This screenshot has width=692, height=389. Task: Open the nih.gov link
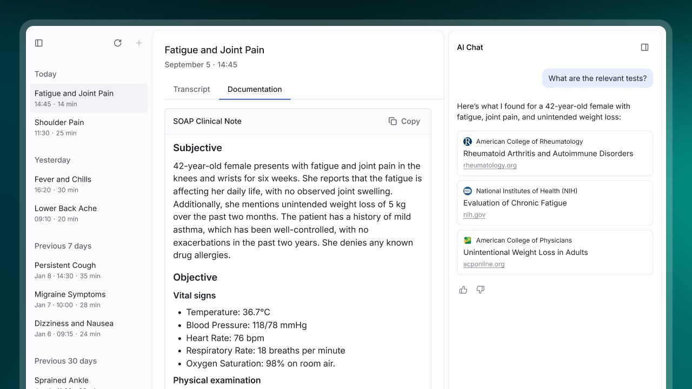[x=474, y=214]
